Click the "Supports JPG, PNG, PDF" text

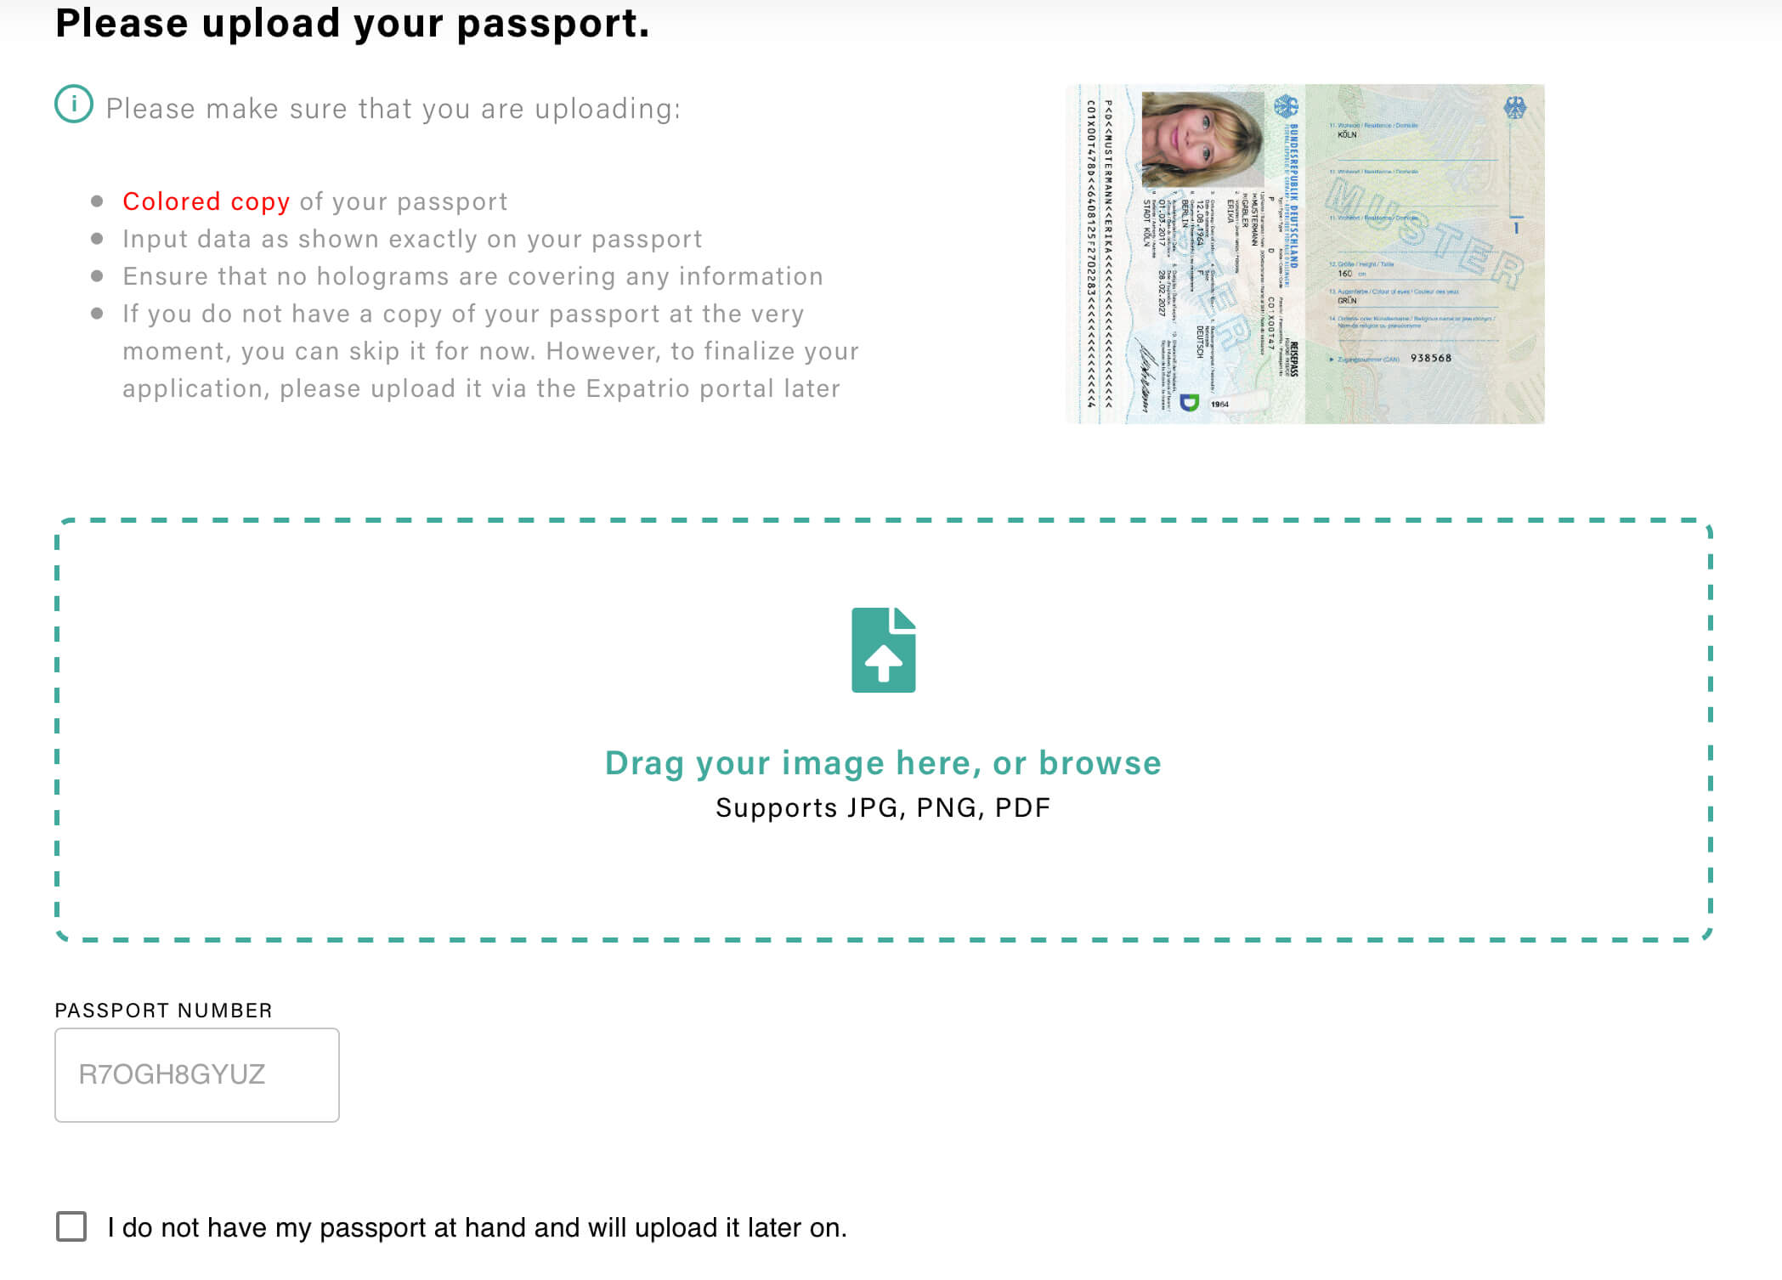click(x=883, y=807)
